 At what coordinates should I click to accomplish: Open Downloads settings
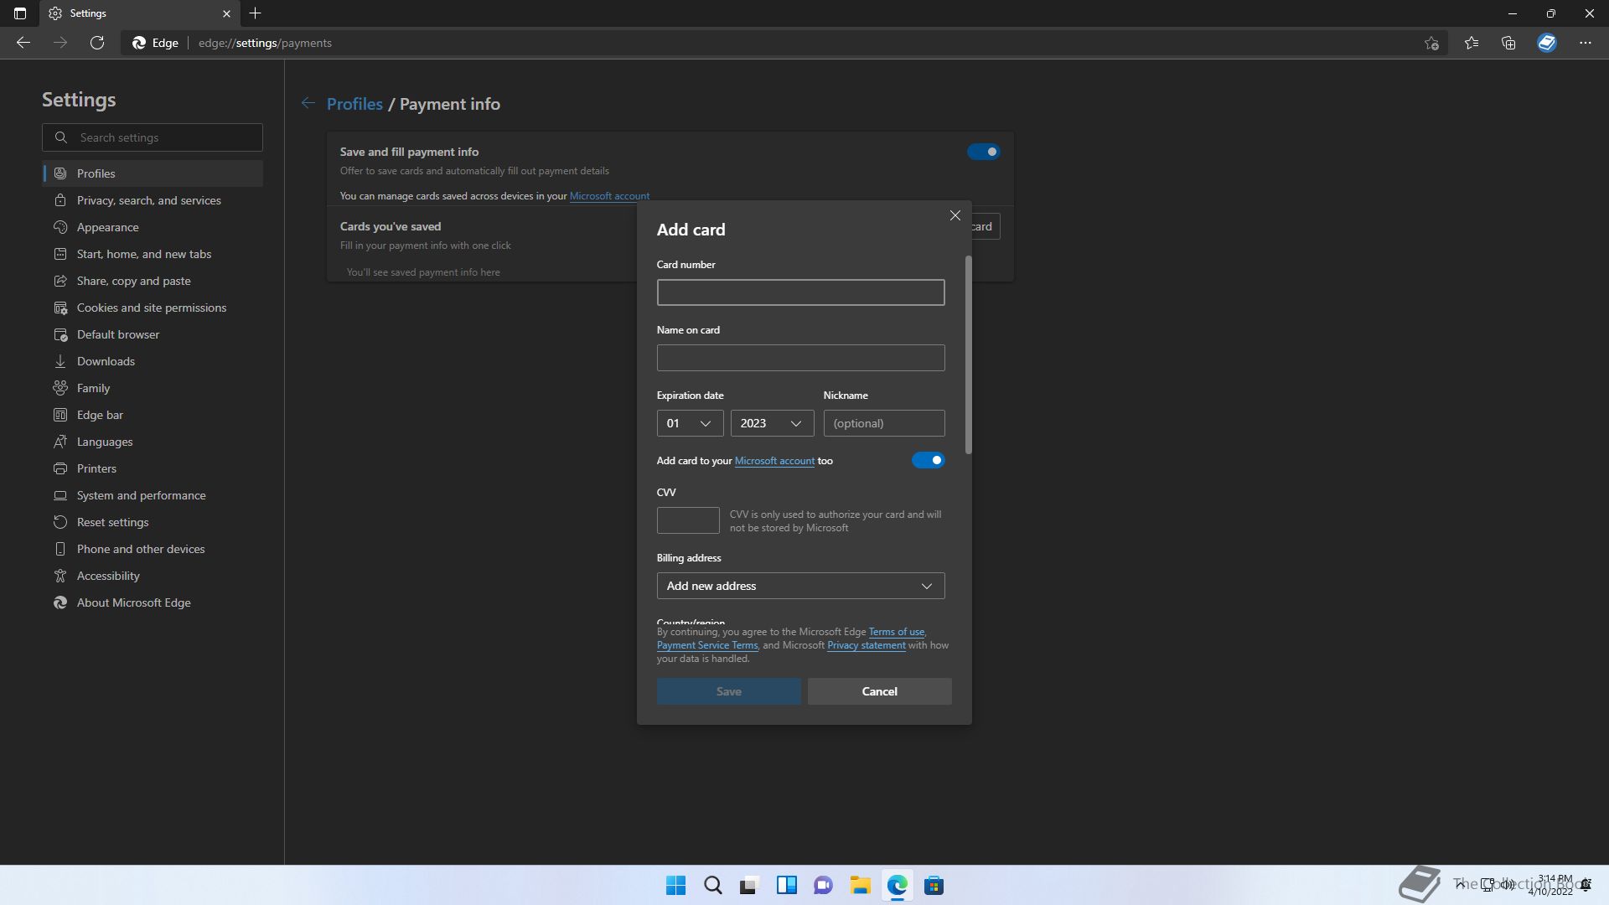[153, 361]
